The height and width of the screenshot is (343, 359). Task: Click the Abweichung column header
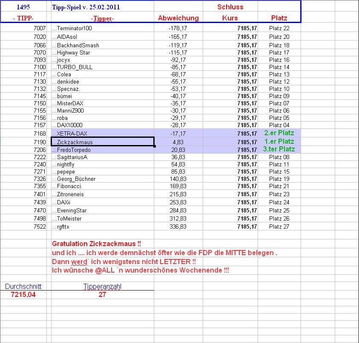178,18
